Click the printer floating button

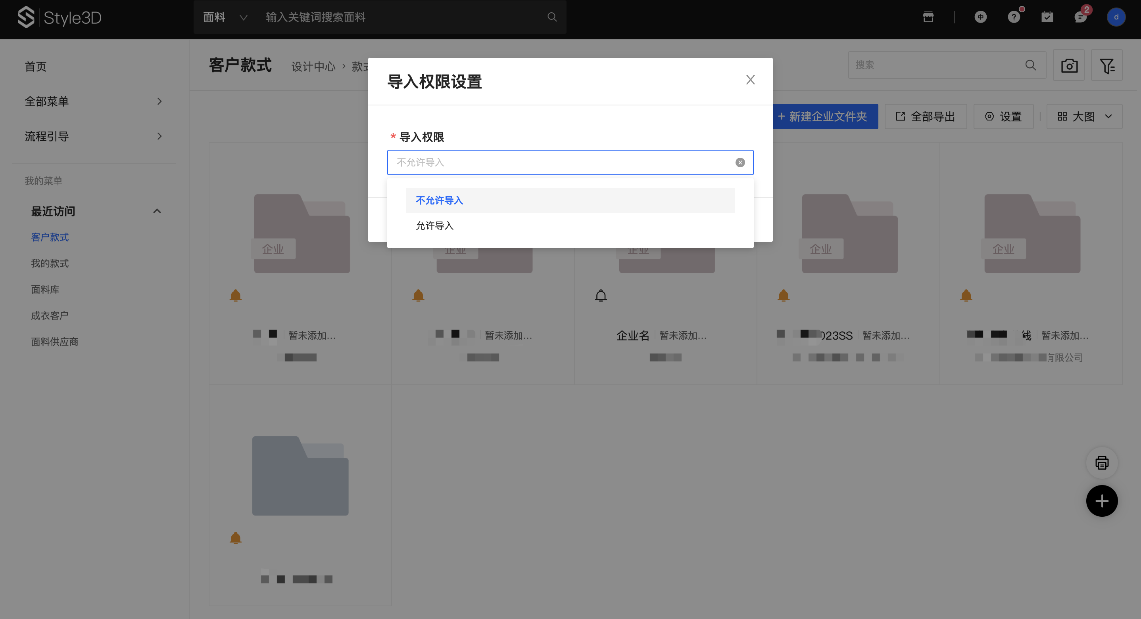click(1102, 463)
